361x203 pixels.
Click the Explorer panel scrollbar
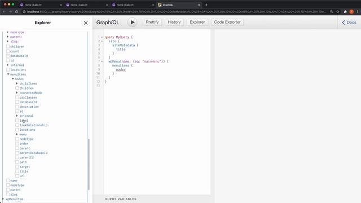point(89,164)
